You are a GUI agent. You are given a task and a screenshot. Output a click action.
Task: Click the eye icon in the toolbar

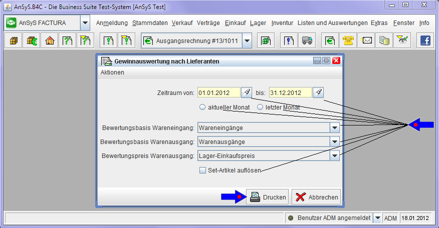[x=402, y=40]
